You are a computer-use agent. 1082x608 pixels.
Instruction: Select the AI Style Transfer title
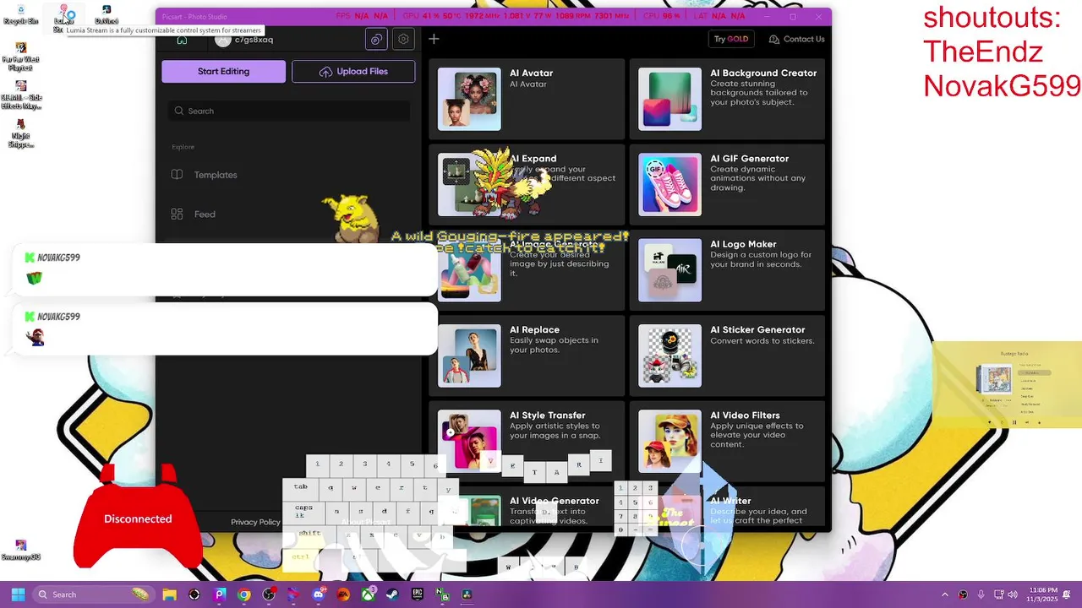pyautogui.click(x=547, y=415)
